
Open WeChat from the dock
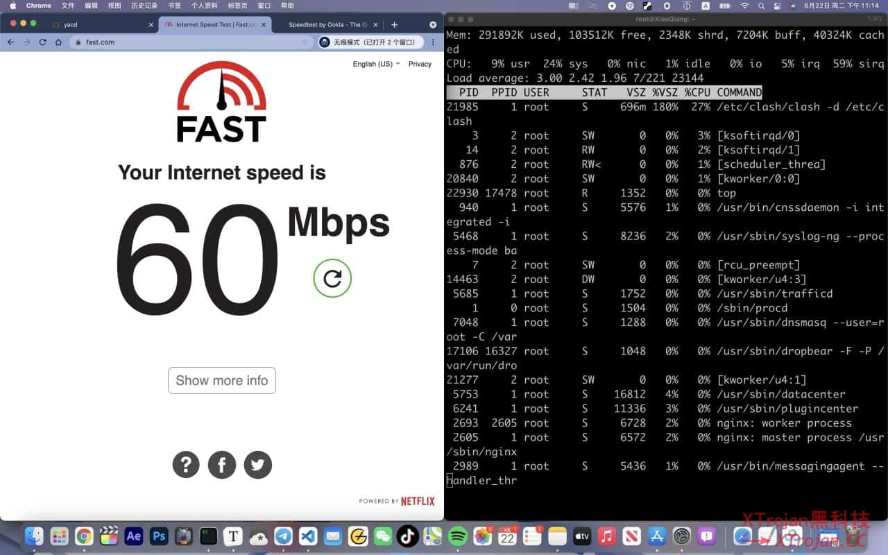(x=383, y=536)
